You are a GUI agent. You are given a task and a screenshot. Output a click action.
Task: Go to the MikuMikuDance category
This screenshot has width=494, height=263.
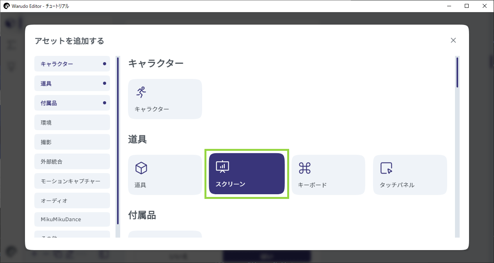(72, 219)
